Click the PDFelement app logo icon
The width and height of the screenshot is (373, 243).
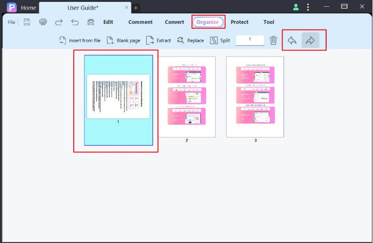pos(11,7)
